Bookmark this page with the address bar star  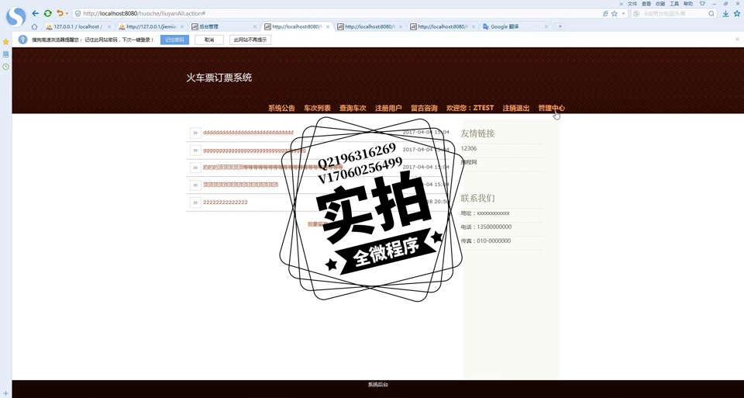click(x=615, y=13)
